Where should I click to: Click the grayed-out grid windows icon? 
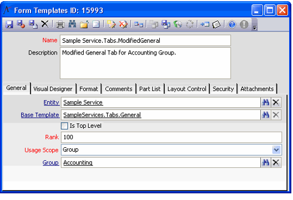tap(154, 24)
